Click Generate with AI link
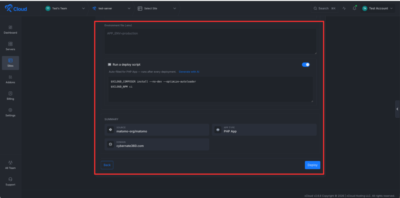 (189, 72)
